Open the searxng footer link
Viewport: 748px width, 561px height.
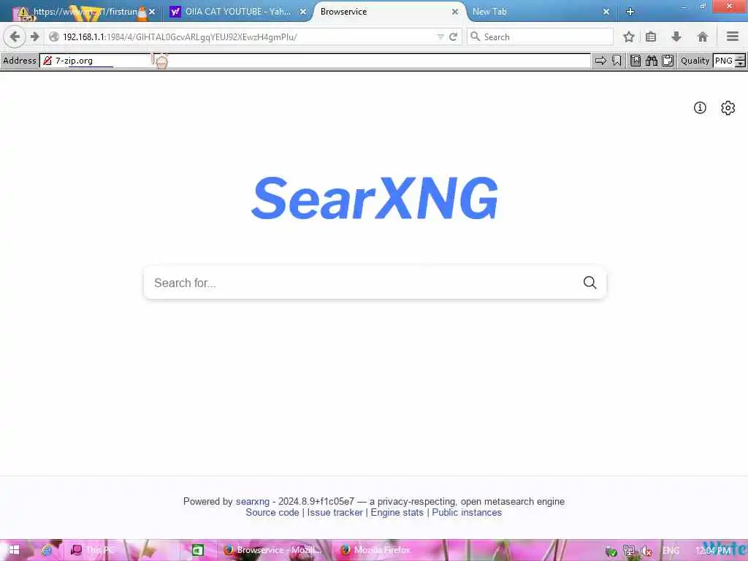pos(252,501)
